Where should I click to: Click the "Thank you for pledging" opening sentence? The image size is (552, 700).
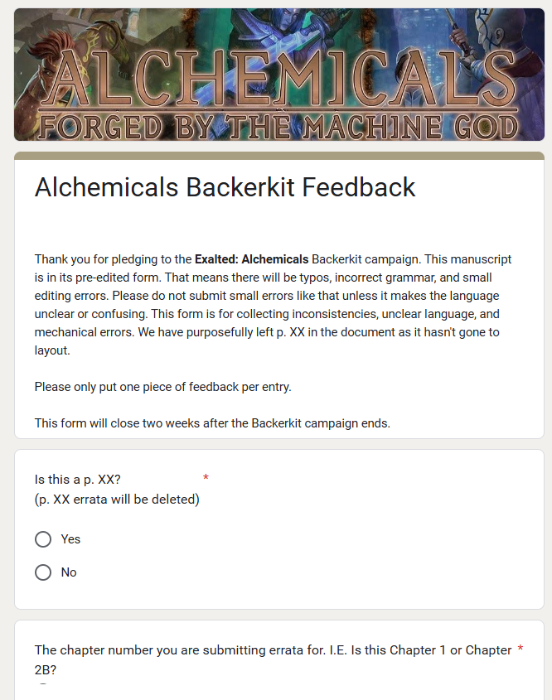(113, 259)
